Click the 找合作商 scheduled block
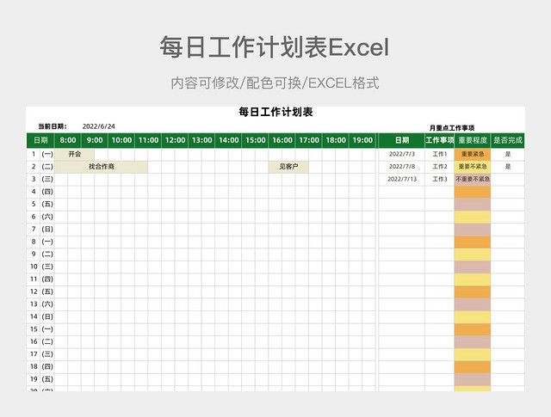 tap(102, 167)
